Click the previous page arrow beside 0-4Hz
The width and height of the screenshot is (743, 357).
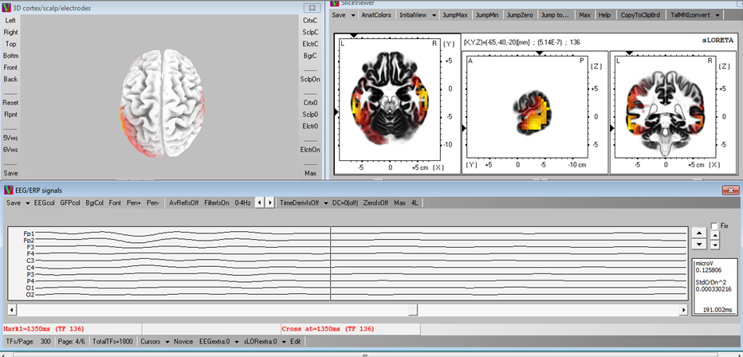[x=260, y=202]
